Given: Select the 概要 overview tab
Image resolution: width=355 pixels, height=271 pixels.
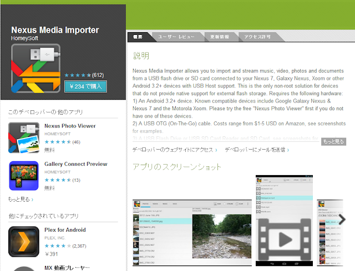Looking at the screenshot, I should (138, 37).
